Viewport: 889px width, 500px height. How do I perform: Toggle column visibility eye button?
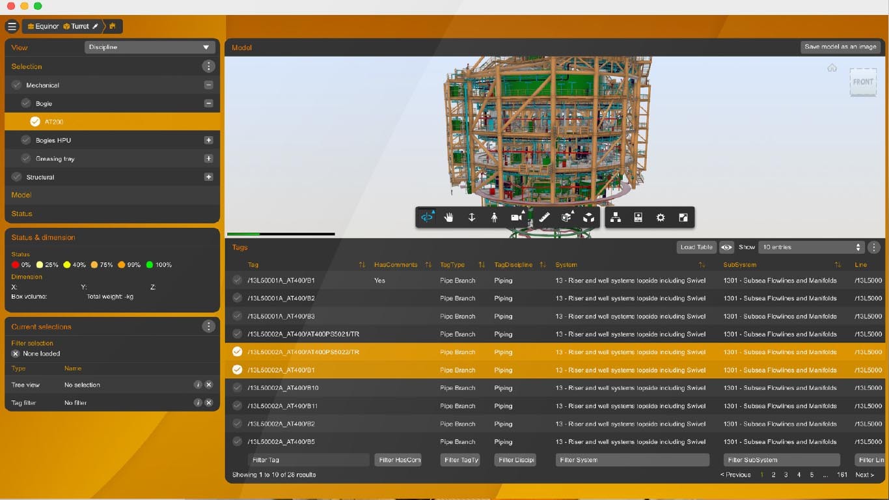[x=726, y=247]
